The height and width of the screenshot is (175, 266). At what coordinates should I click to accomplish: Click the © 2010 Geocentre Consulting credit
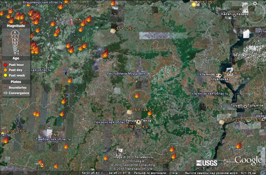[x=133, y=165]
